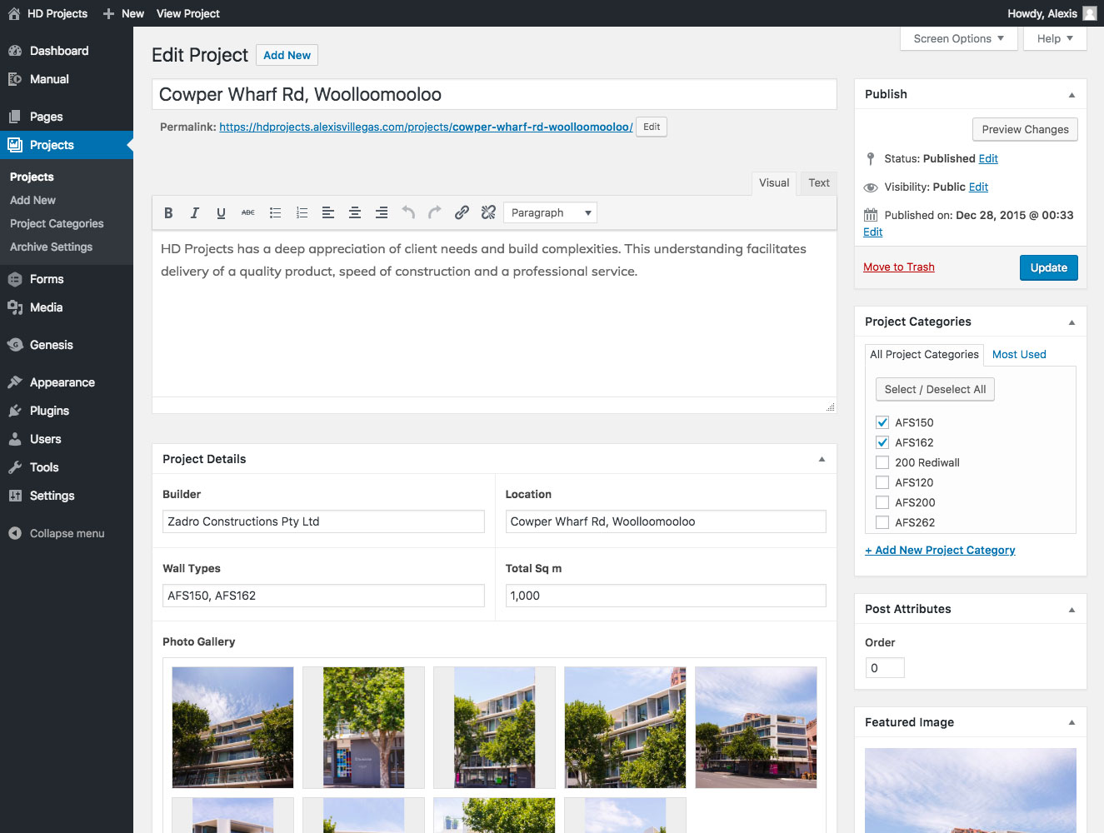
Task: Click the HD Projects home icon
Action: point(14,13)
